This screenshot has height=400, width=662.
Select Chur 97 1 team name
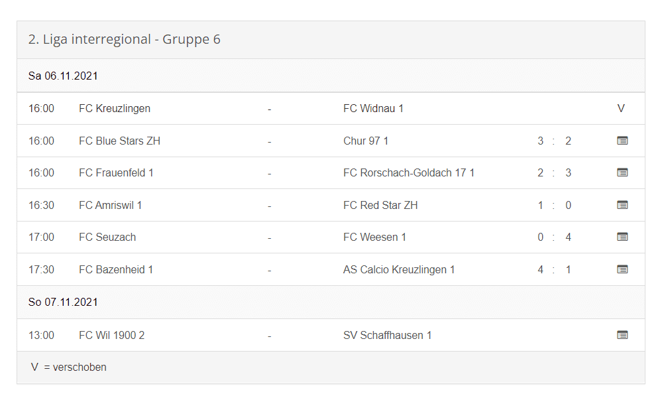click(x=366, y=141)
